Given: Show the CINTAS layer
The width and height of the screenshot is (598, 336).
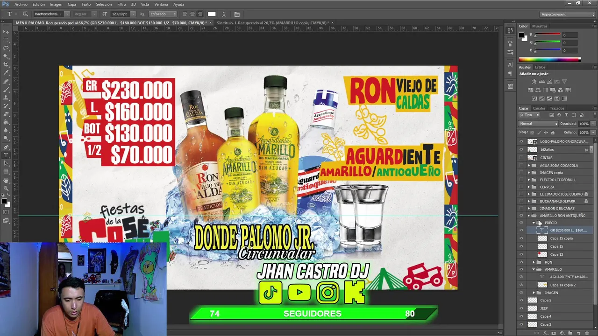Looking at the screenshot, I should pyautogui.click(x=521, y=158).
